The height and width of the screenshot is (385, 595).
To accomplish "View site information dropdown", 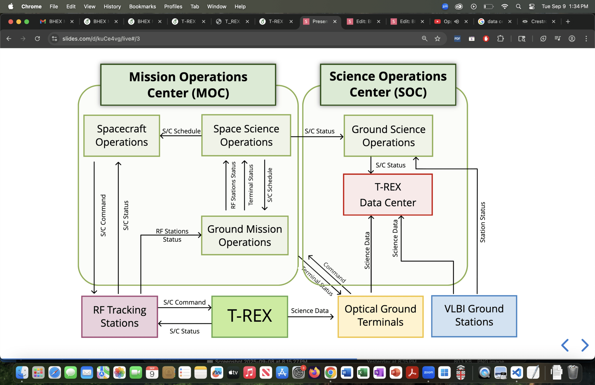I will click(54, 38).
